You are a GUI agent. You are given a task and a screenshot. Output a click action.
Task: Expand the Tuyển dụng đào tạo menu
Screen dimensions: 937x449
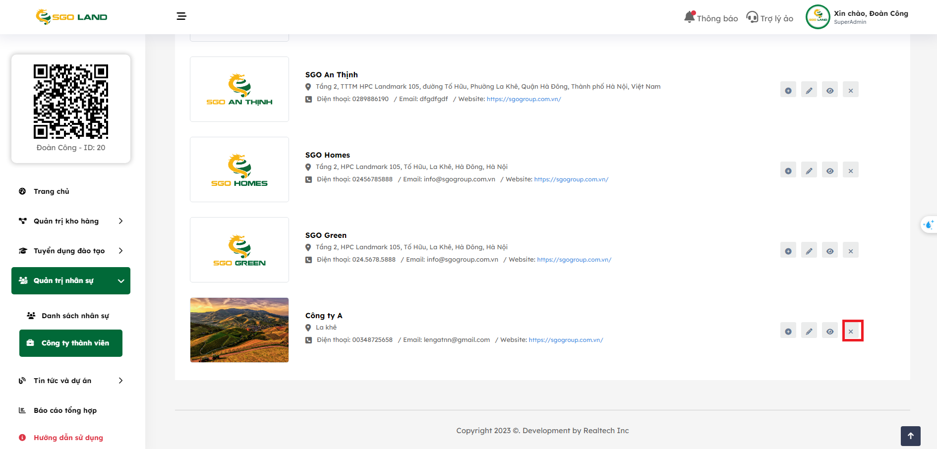[70, 251]
